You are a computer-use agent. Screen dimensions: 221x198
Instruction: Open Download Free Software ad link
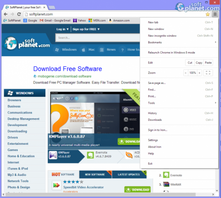(68, 69)
